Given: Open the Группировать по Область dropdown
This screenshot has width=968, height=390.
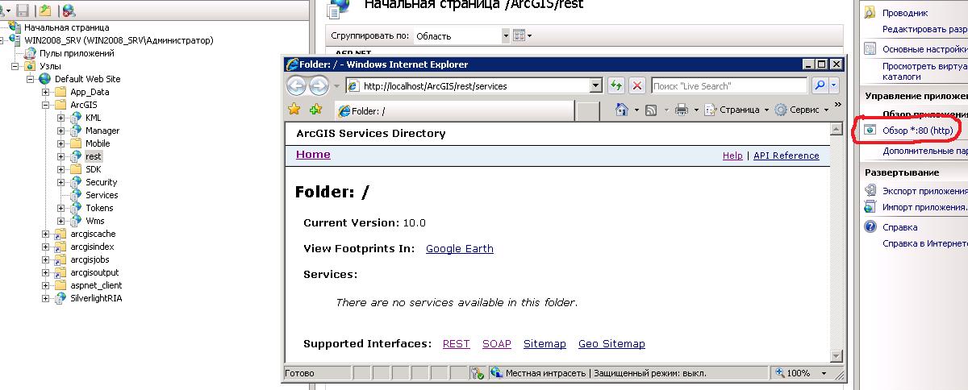Looking at the screenshot, I should click(x=506, y=35).
